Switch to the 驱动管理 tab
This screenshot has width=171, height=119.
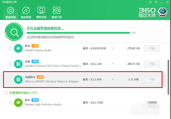click(x=26, y=13)
